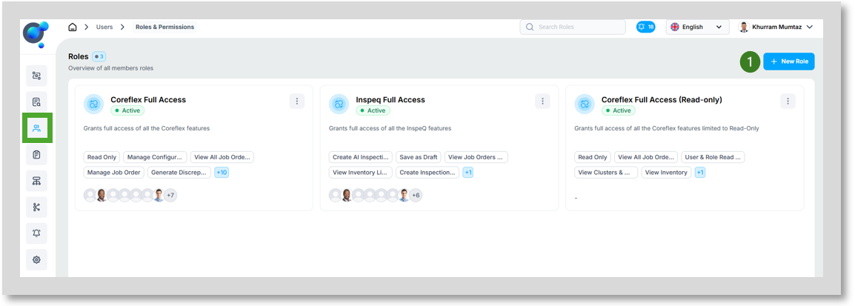Click Generate Discrep... permission tag
The image size is (855, 306).
pyautogui.click(x=179, y=173)
